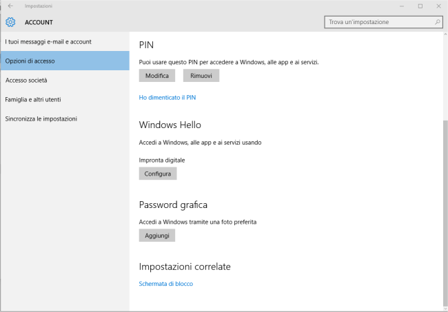Close the Impostazioni window

tap(438, 6)
